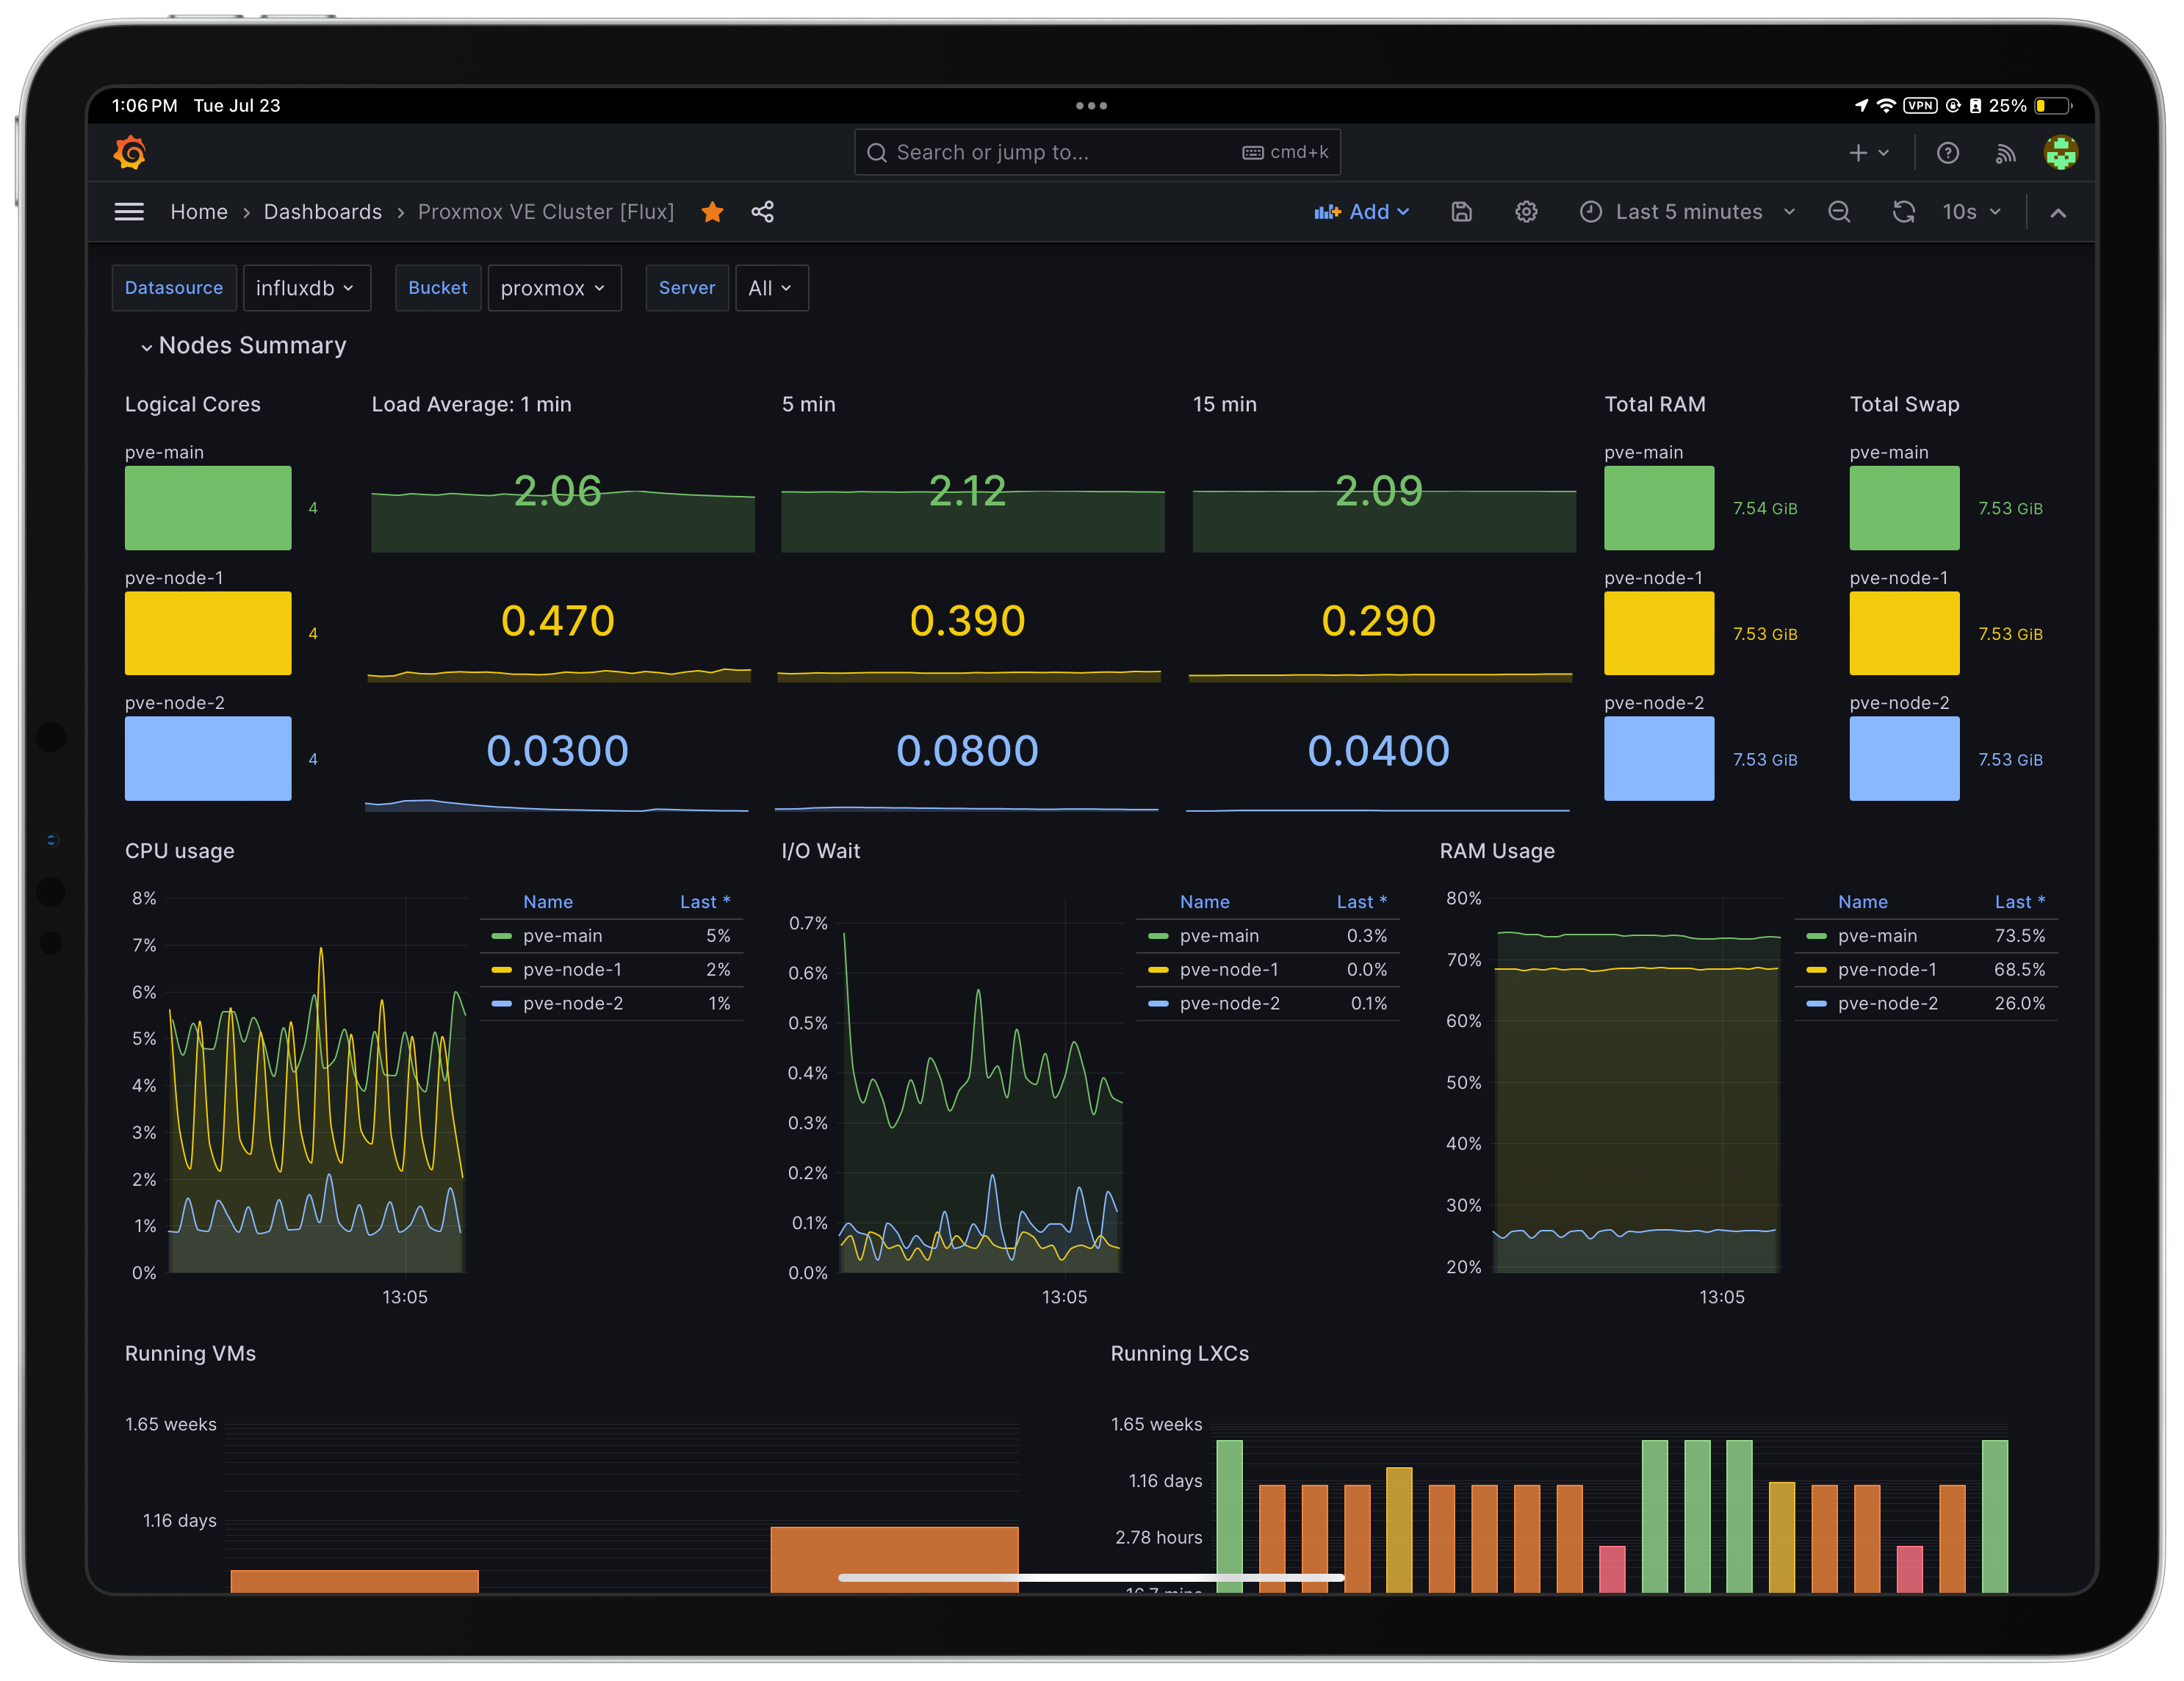Screen dimensions: 2184x1681
Task: Go to Home breadcrumb
Action: pos(199,212)
